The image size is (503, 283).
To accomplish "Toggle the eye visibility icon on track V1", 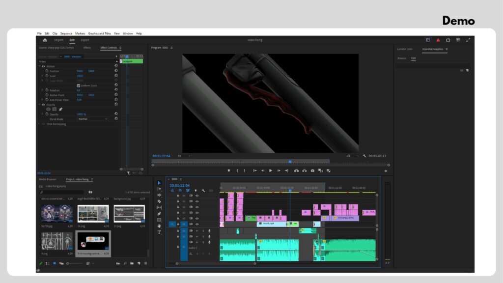I will tap(197, 224).
